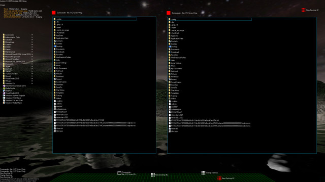Screen dimensions: 325x182
Task: Select My Documents in the right Commander pane
Action: point(177,69)
